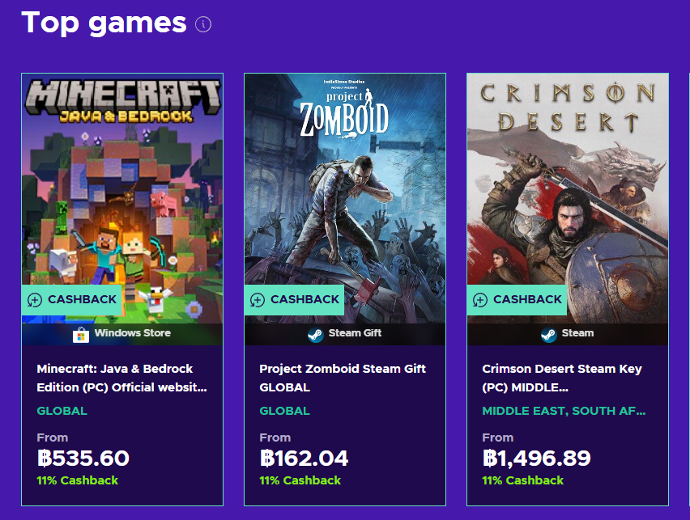This screenshot has width=690, height=520.
Task: Click cashback icon on Project Zomboid card
Action: [x=258, y=300]
